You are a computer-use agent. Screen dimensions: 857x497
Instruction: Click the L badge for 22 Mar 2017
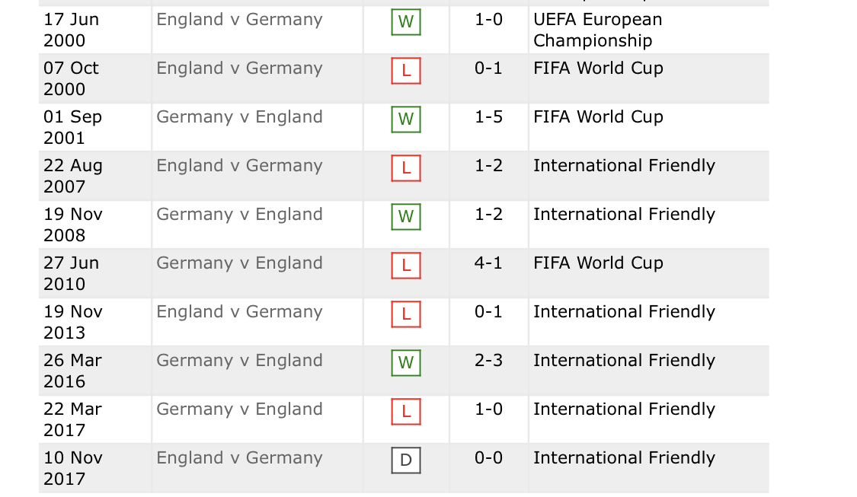pyautogui.click(x=406, y=411)
